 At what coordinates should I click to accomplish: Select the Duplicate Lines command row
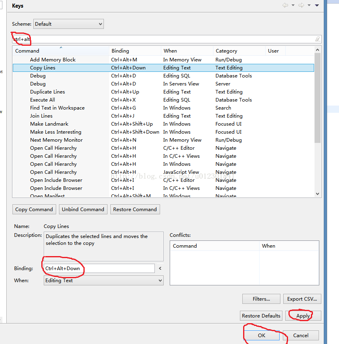coord(47,92)
